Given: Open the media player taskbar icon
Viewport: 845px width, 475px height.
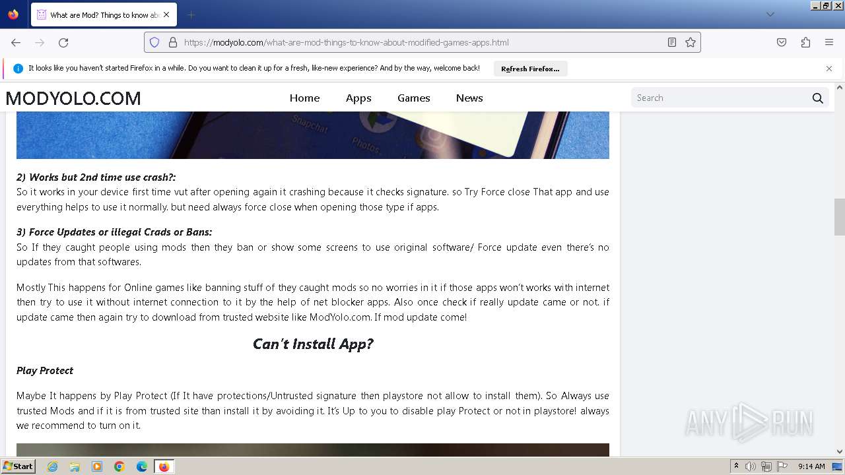Looking at the screenshot, I should click(x=97, y=466).
